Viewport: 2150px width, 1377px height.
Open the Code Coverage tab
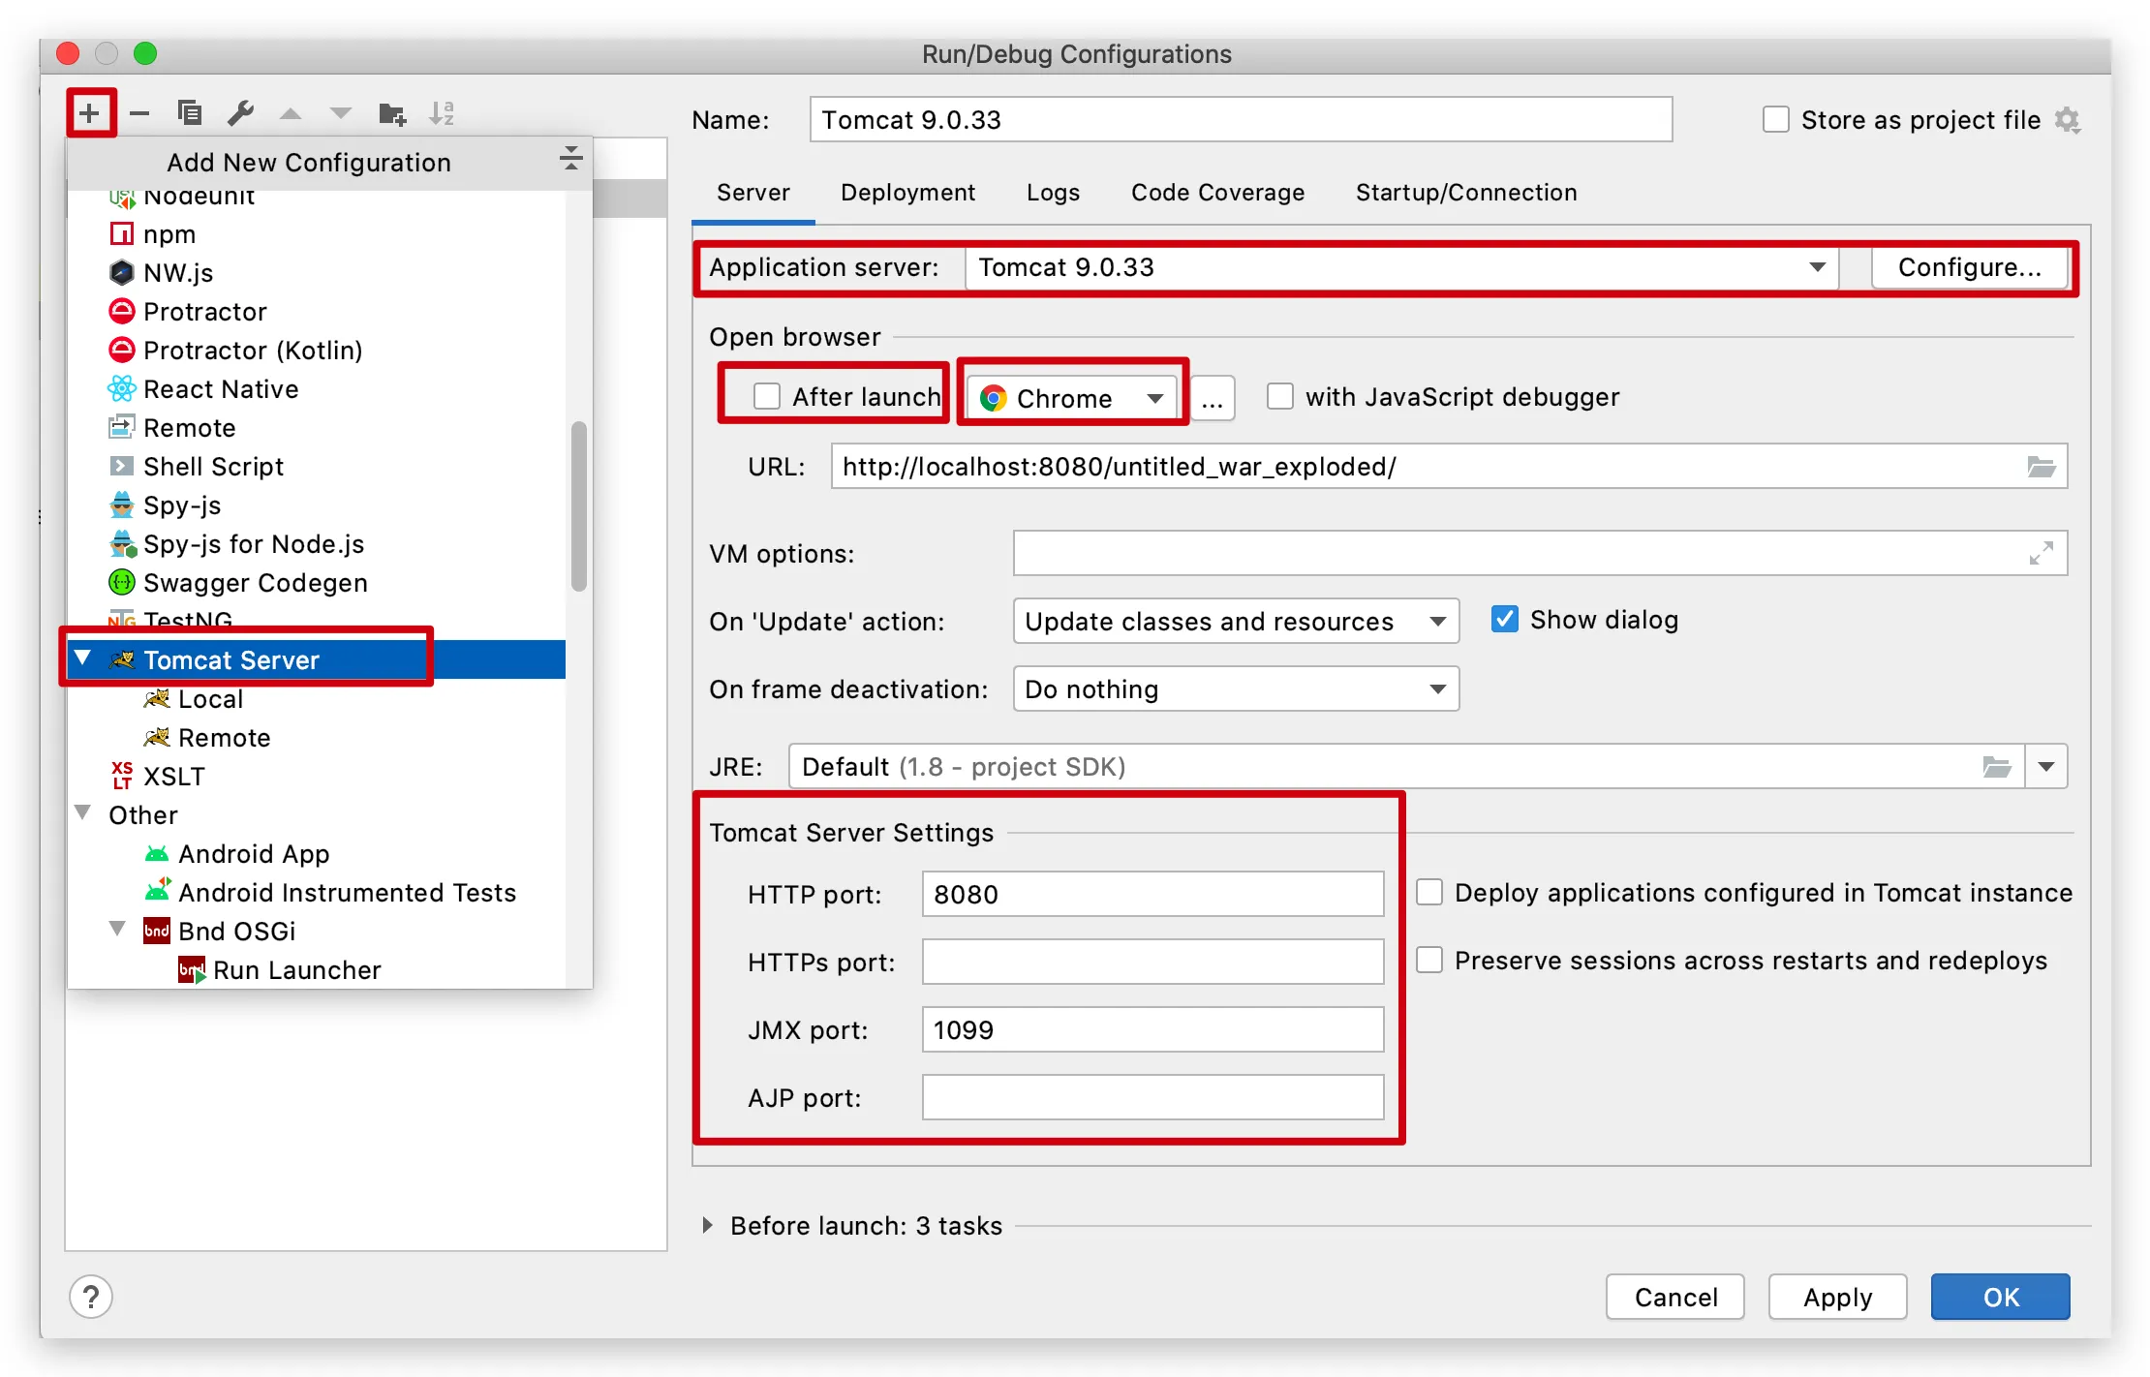(1217, 193)
